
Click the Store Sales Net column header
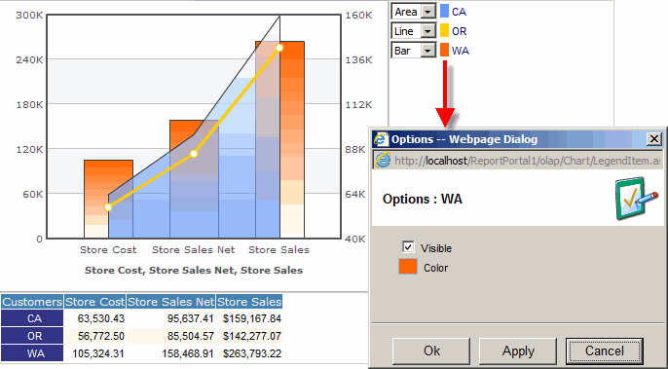coord(170,302)
